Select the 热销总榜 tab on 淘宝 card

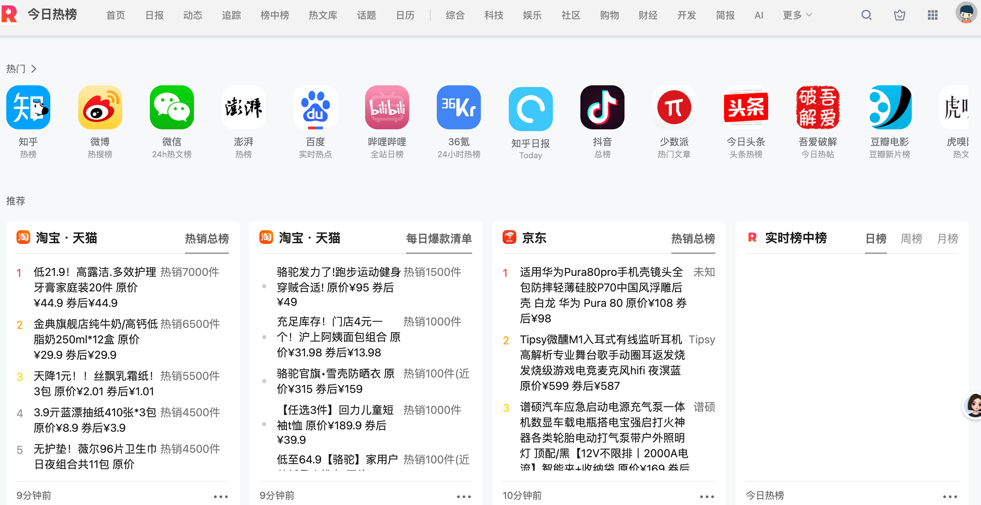point(207,238)
